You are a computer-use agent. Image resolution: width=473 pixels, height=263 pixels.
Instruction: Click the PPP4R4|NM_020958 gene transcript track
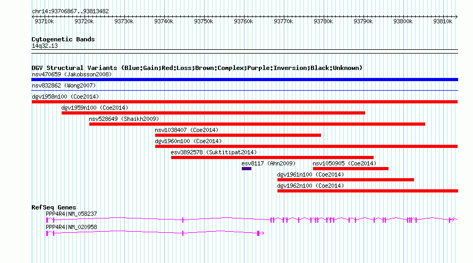155,233
